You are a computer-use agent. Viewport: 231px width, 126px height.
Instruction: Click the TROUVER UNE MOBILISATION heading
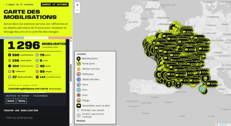point(21,111)
